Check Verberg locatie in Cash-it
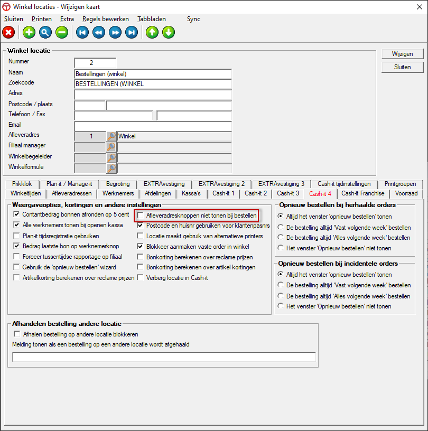 (x=140, y=278)
